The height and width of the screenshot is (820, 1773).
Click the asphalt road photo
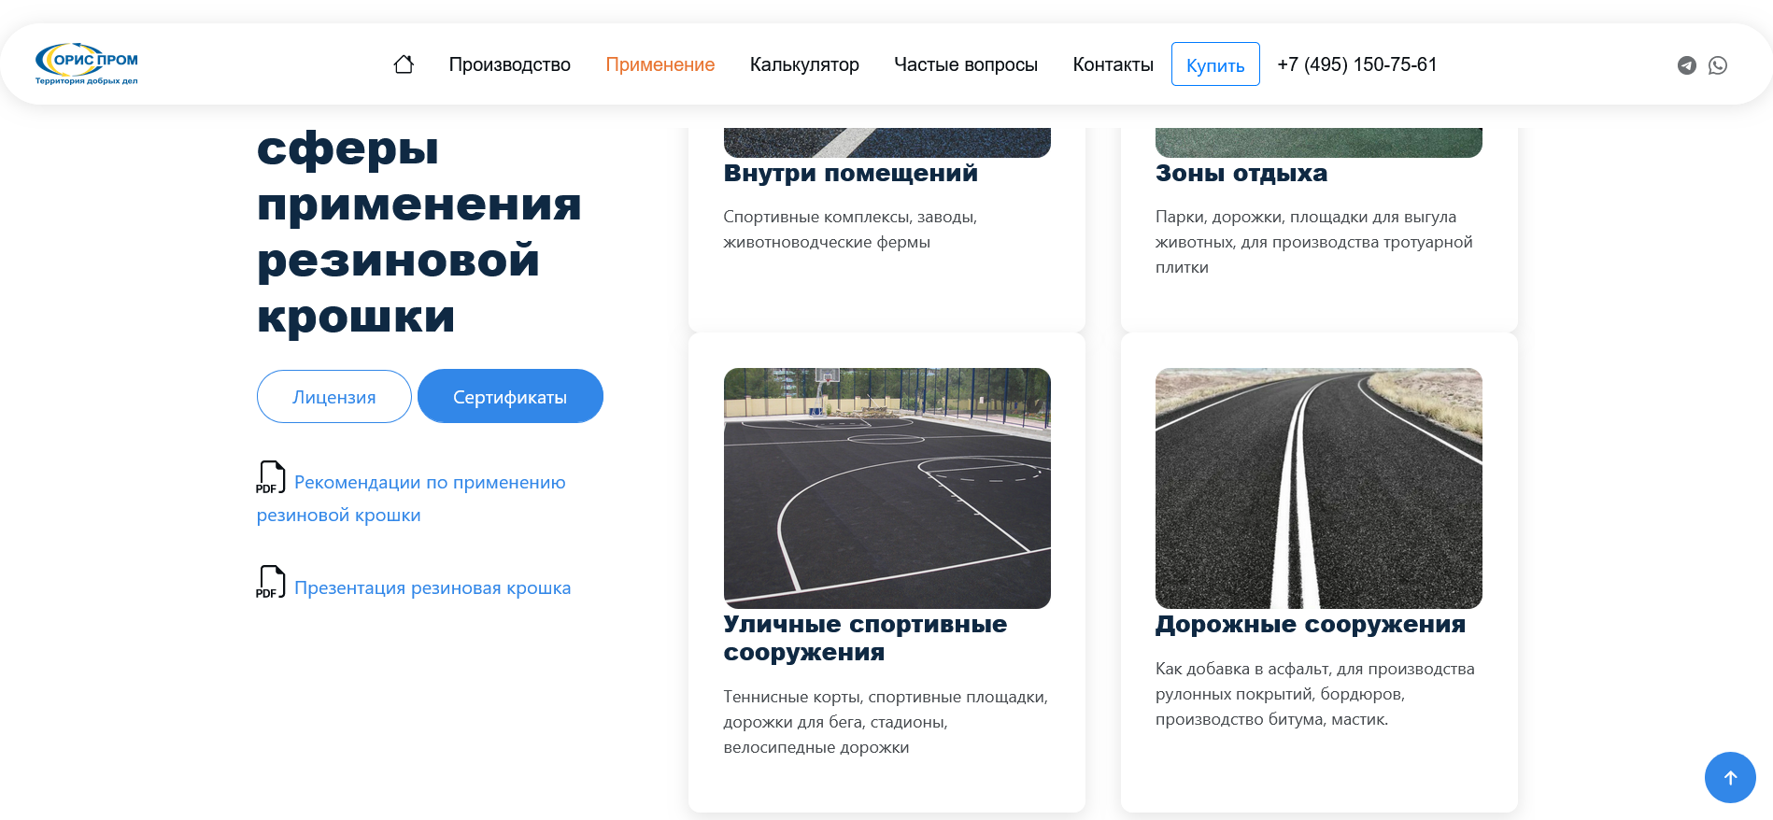pos(1318,488)
